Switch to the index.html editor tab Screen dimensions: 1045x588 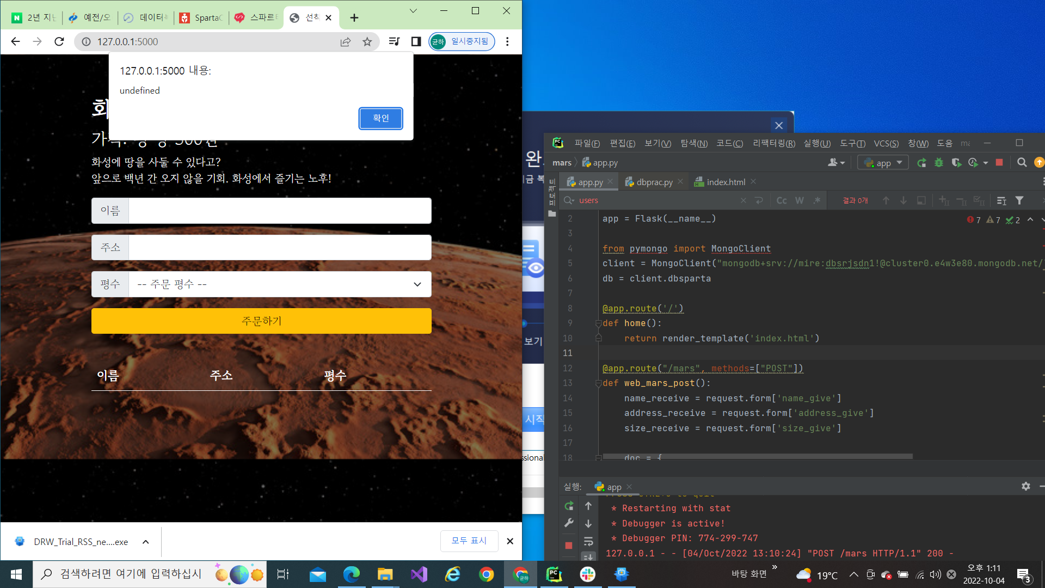(x=726, y=182)
